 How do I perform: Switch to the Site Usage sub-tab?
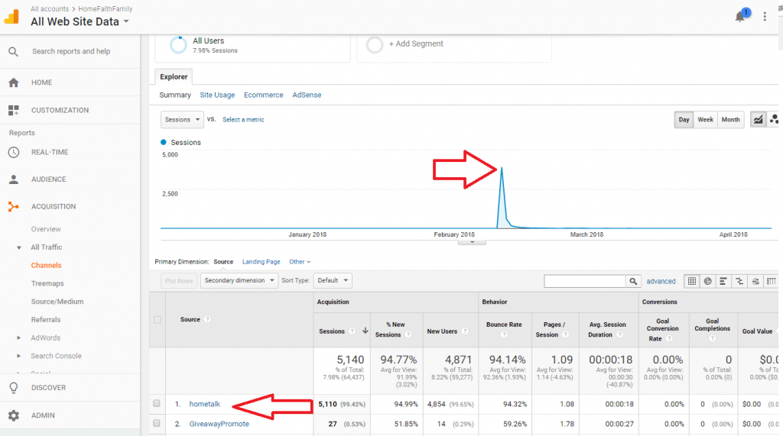click(x=217, y=95)
